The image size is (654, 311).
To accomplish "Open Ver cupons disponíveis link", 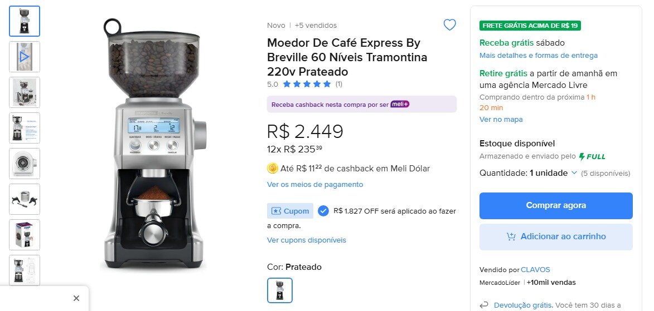I will (x=307, y=240).
